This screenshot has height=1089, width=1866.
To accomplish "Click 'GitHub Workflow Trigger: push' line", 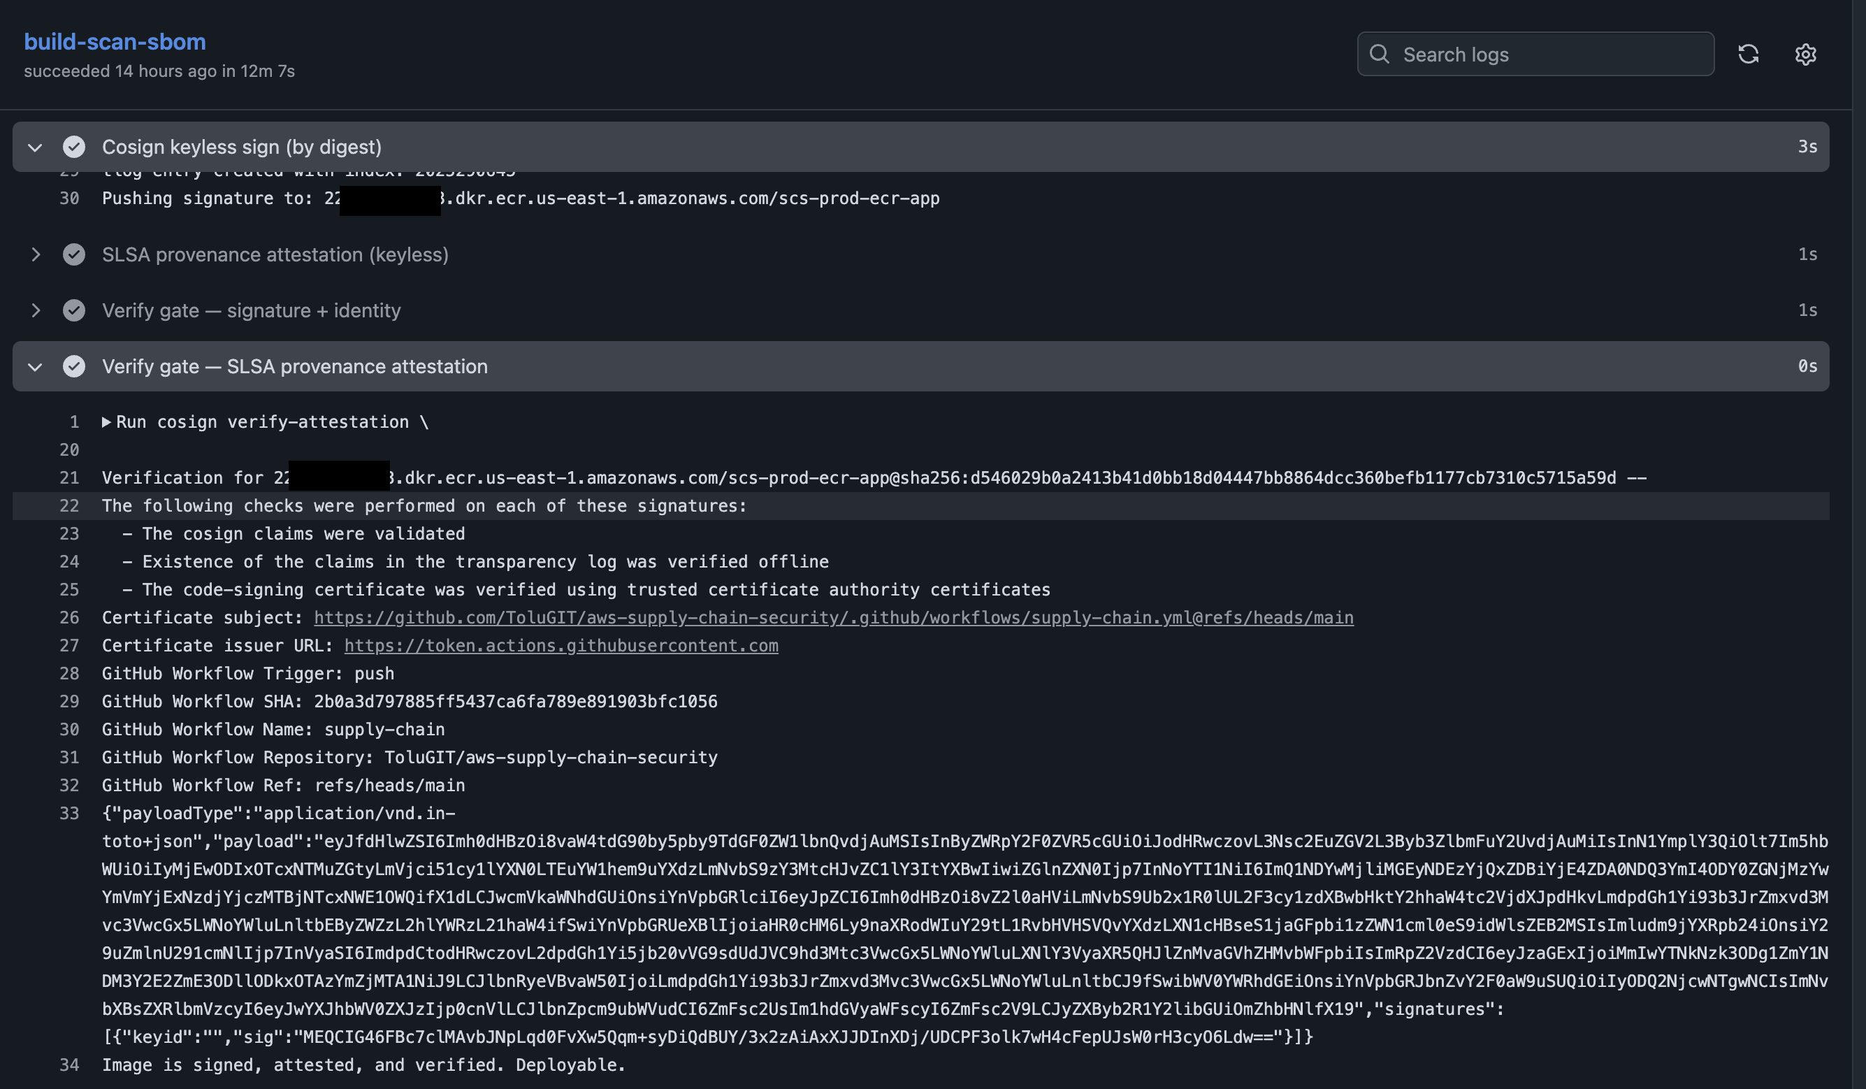I will [248, 674].
